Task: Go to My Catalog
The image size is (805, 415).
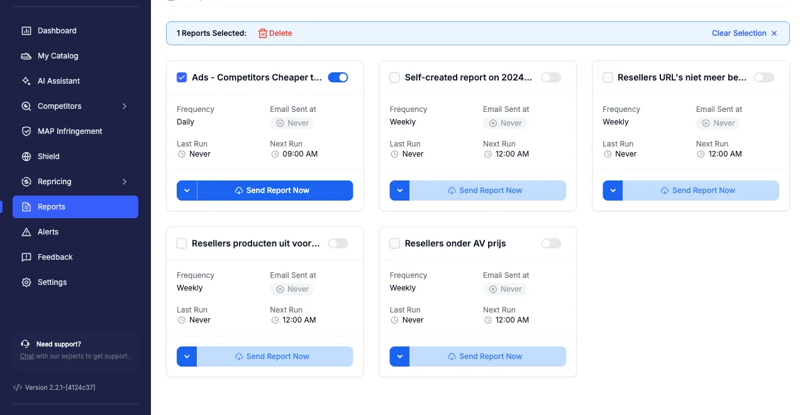Action: (75, 56)
